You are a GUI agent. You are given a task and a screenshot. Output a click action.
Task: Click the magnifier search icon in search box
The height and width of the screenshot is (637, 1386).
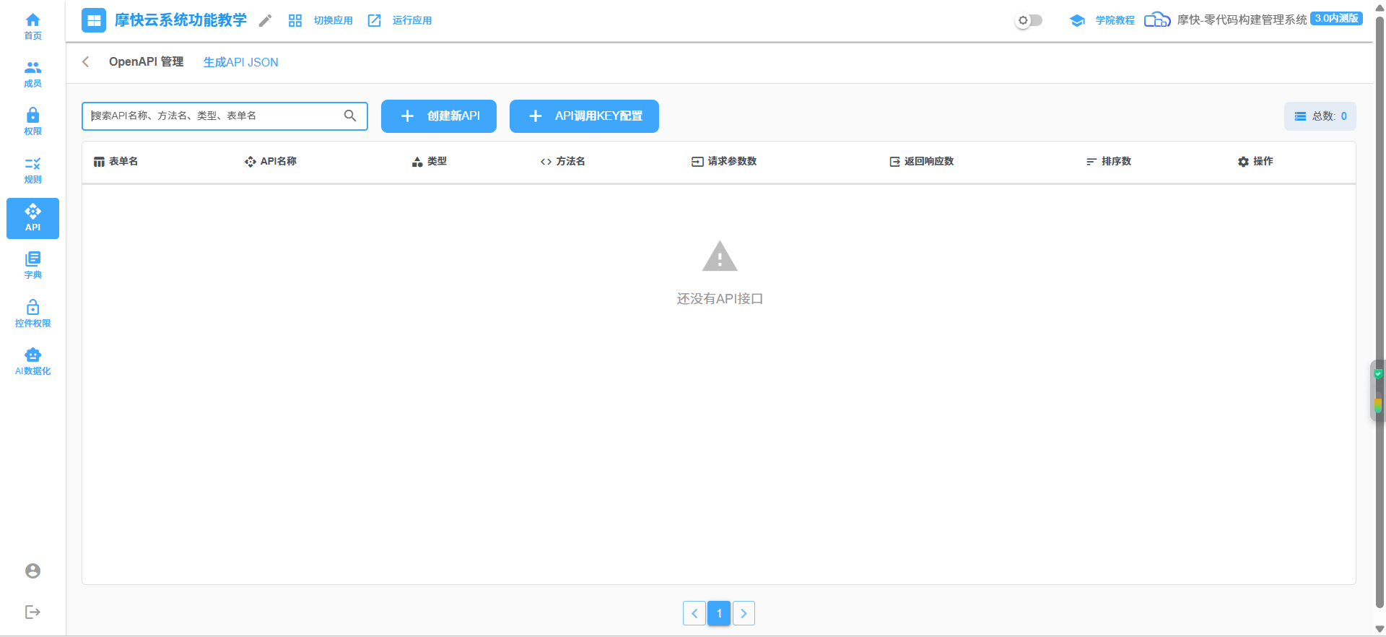350,116
